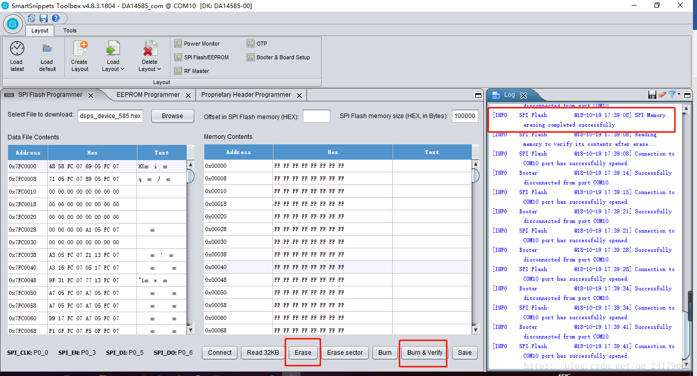Image resolution: width=697 pixels, height=376 pixels.
Task: Select Proprietary Header Programmer tab
Action: (x=246, y=95)
